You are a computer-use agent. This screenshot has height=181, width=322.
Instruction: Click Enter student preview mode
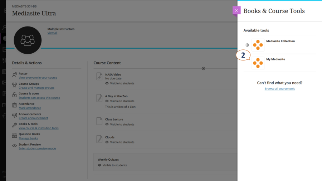[x=37, y=148]
